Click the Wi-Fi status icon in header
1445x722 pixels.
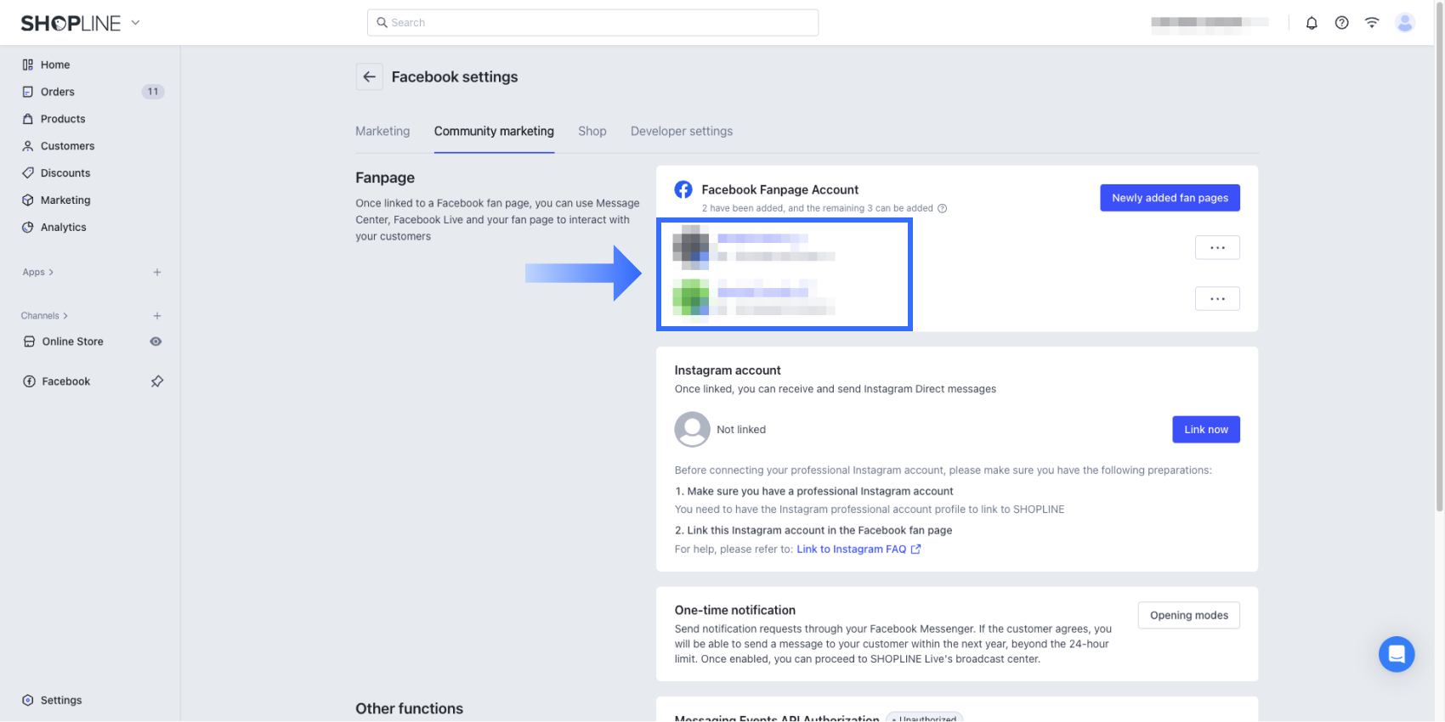pyautogui.click(x=1372, y=23)
